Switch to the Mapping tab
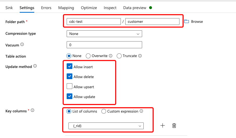The width and height of the screenshot is (236, 138). (66, 8)
